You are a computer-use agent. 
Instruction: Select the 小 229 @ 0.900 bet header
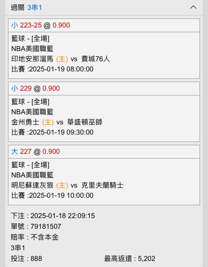pos(104,89)
